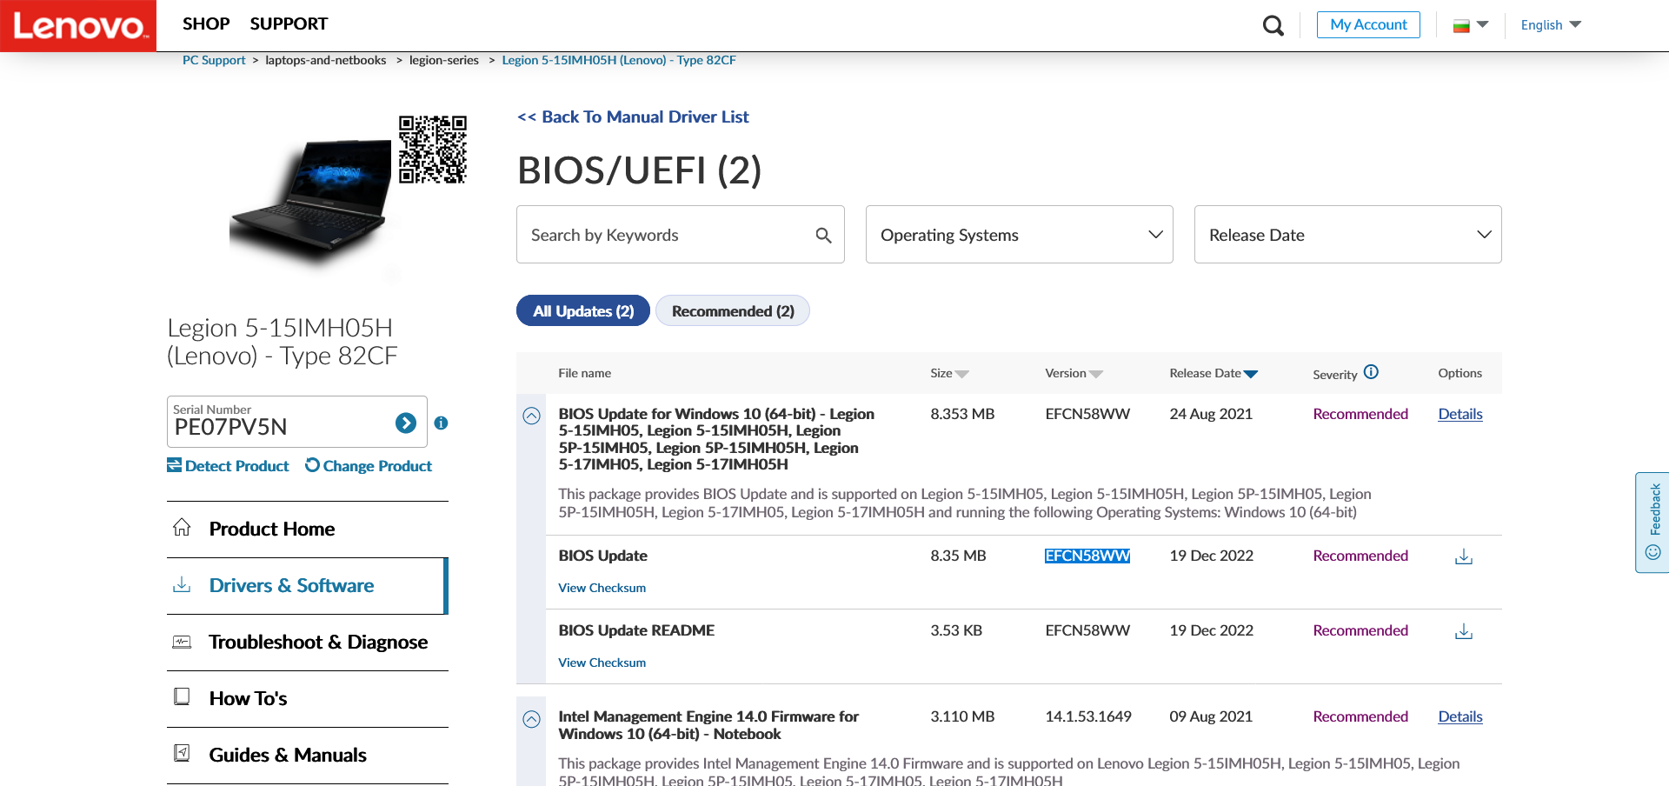Click the Severity info icon

click(x=1371, y=372)
